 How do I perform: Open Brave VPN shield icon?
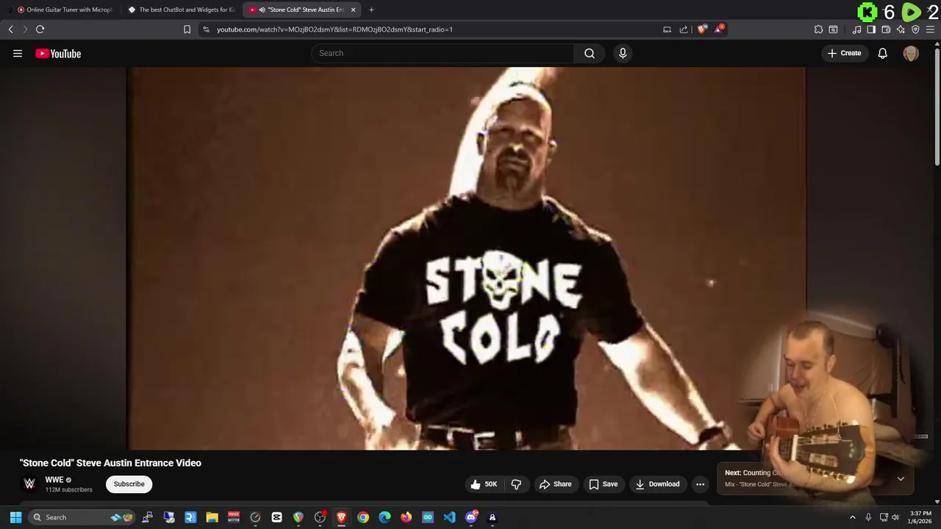pos(915,29)
